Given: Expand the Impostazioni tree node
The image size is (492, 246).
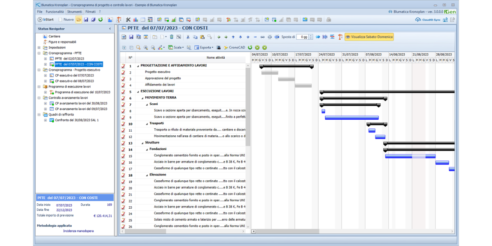Looking at the screenshot, I should tap(39, 48).
